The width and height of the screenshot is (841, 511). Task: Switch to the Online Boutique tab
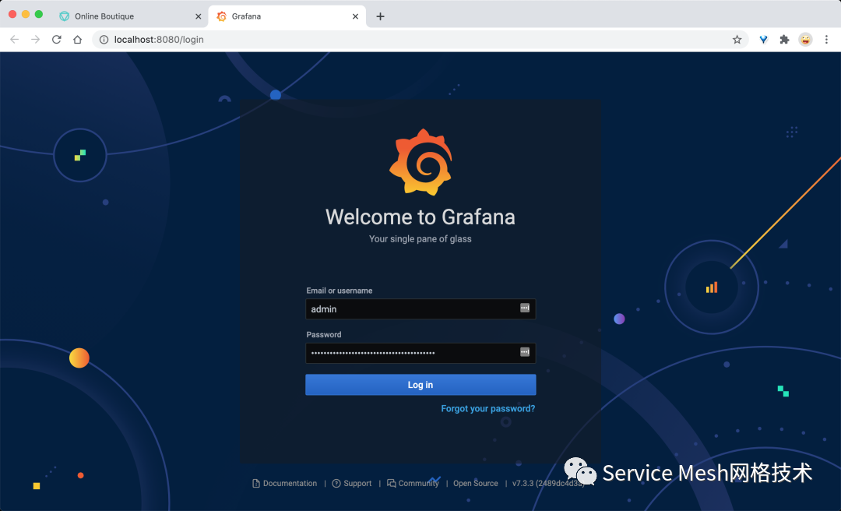click(x=128, y=16)
